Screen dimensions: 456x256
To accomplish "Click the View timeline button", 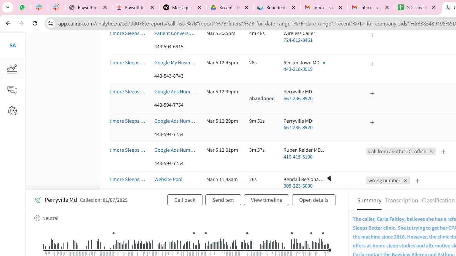I will click(266, 200).
